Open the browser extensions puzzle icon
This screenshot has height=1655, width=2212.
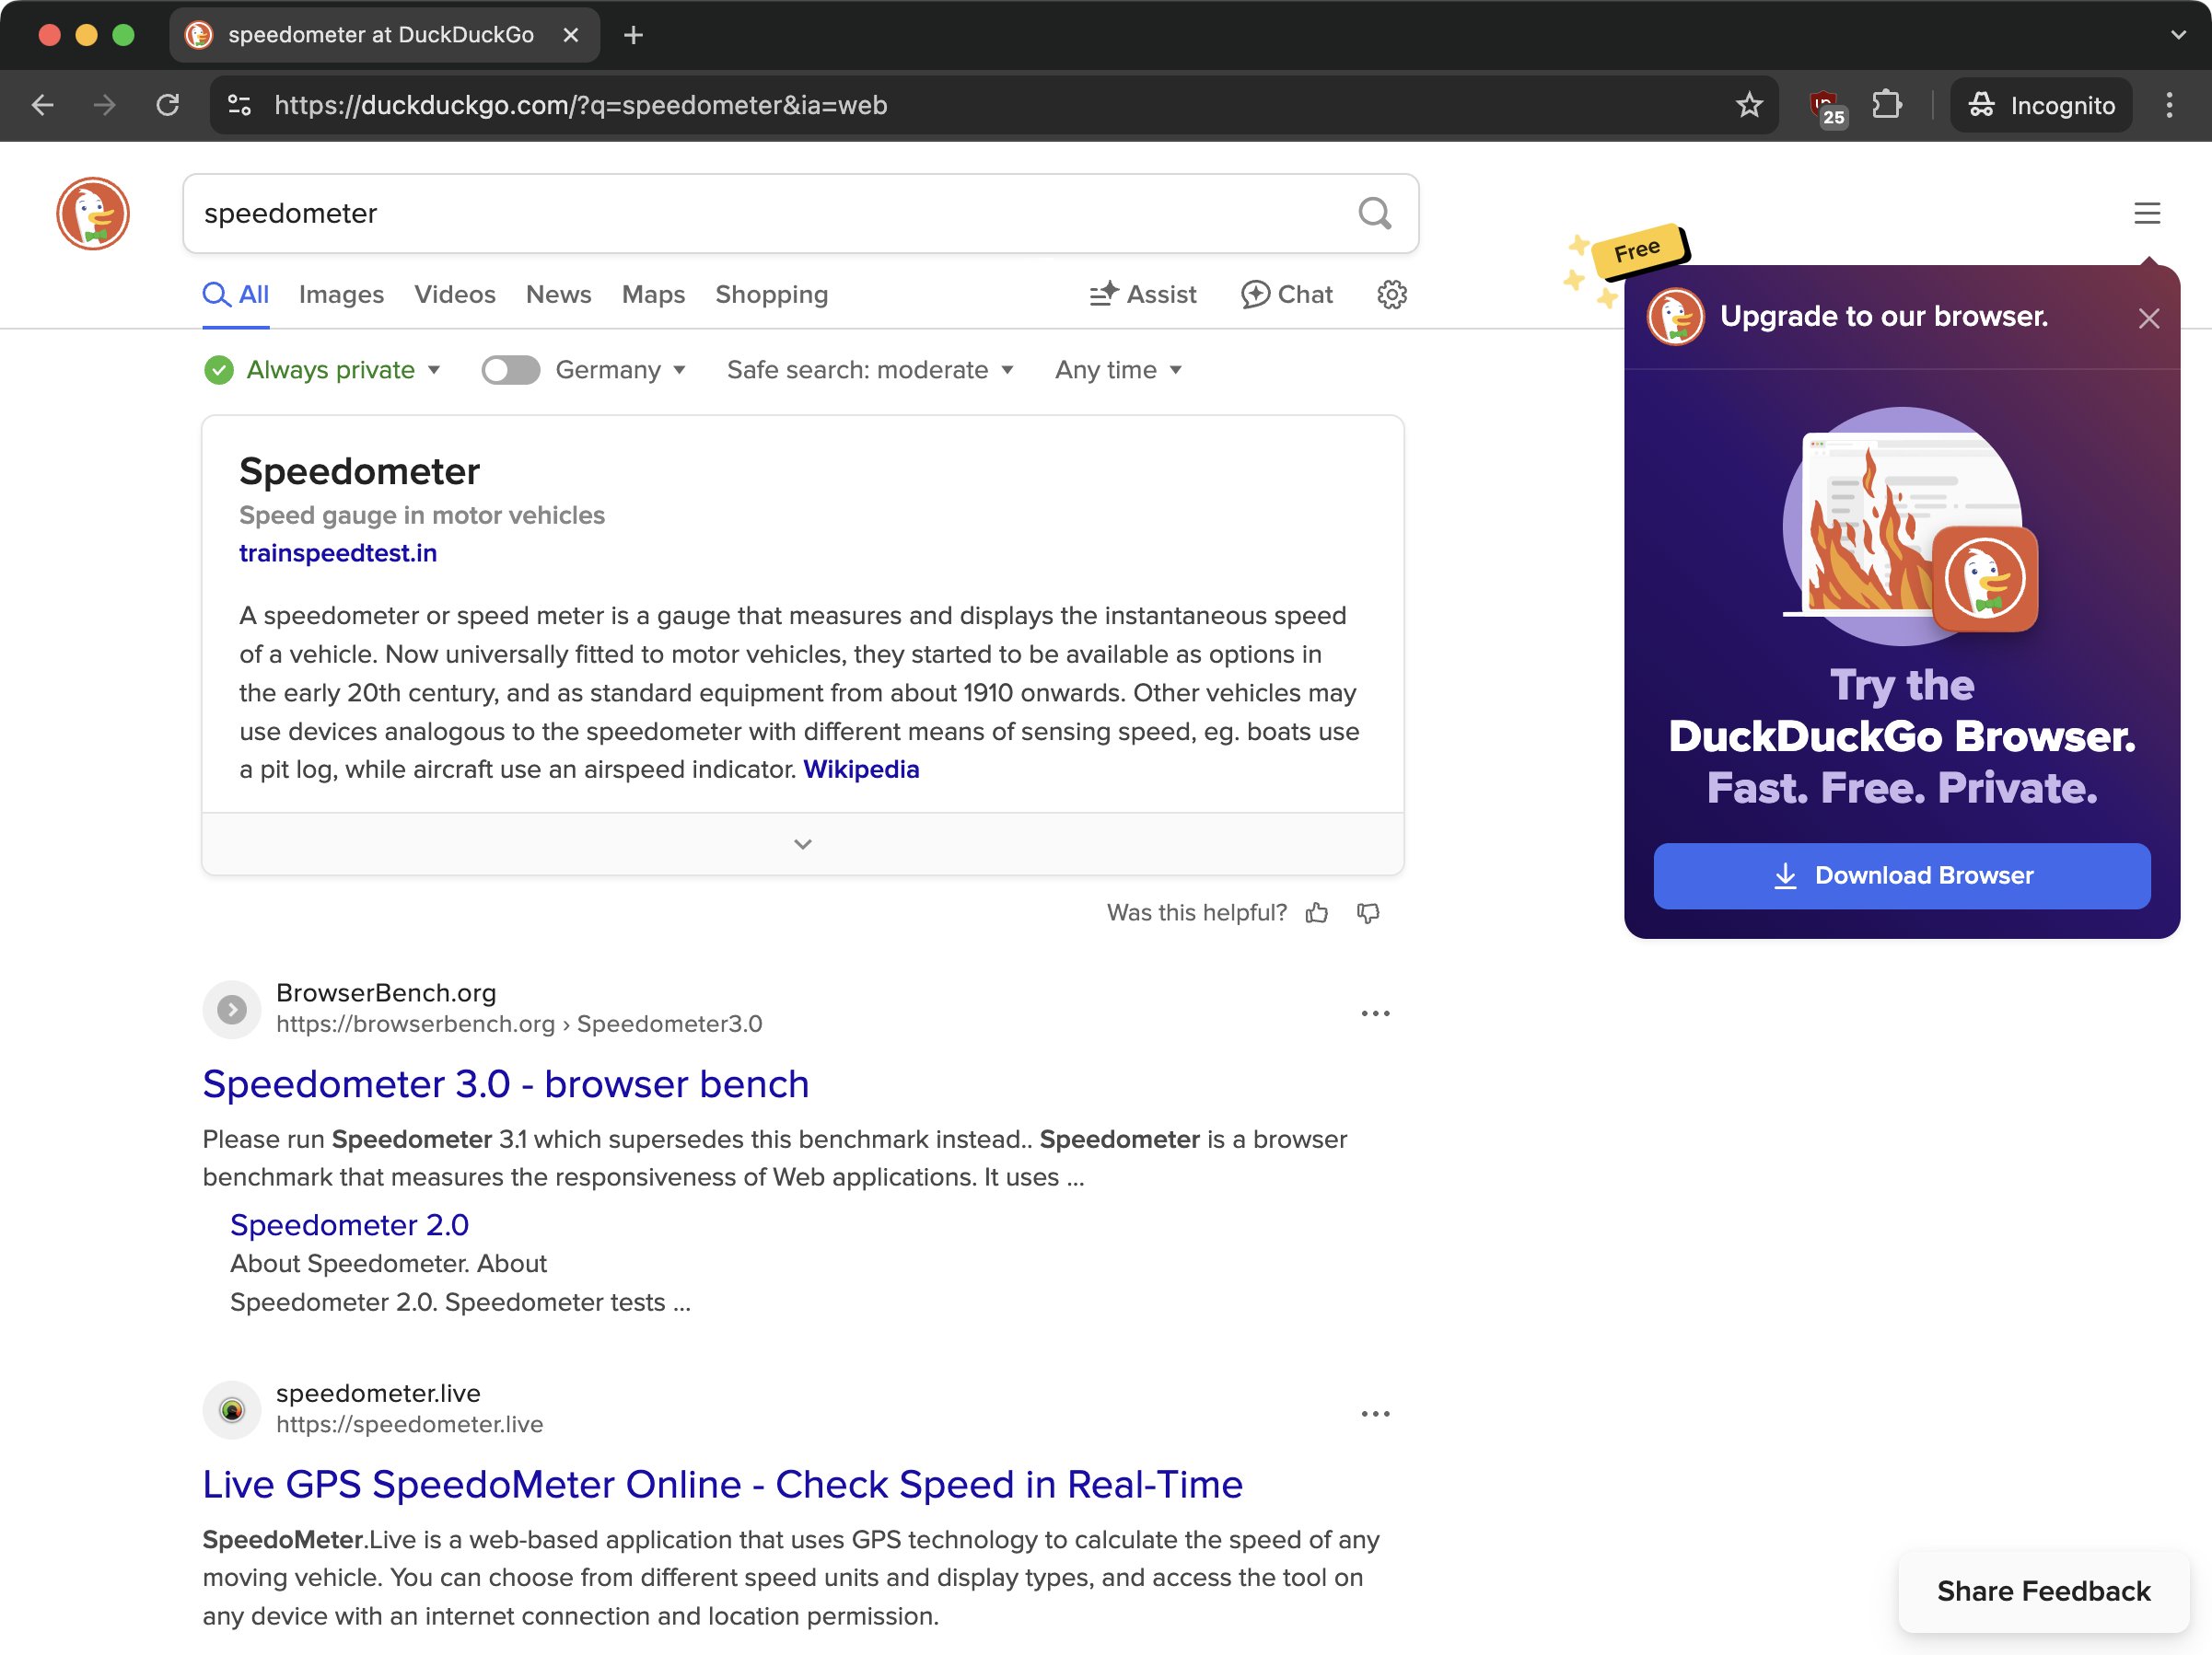1886,105
